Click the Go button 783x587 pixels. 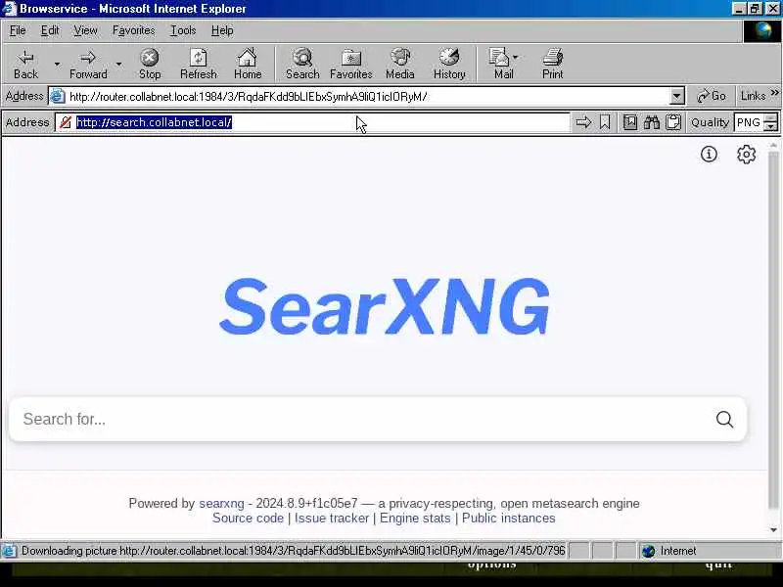[x=712, y=96]
